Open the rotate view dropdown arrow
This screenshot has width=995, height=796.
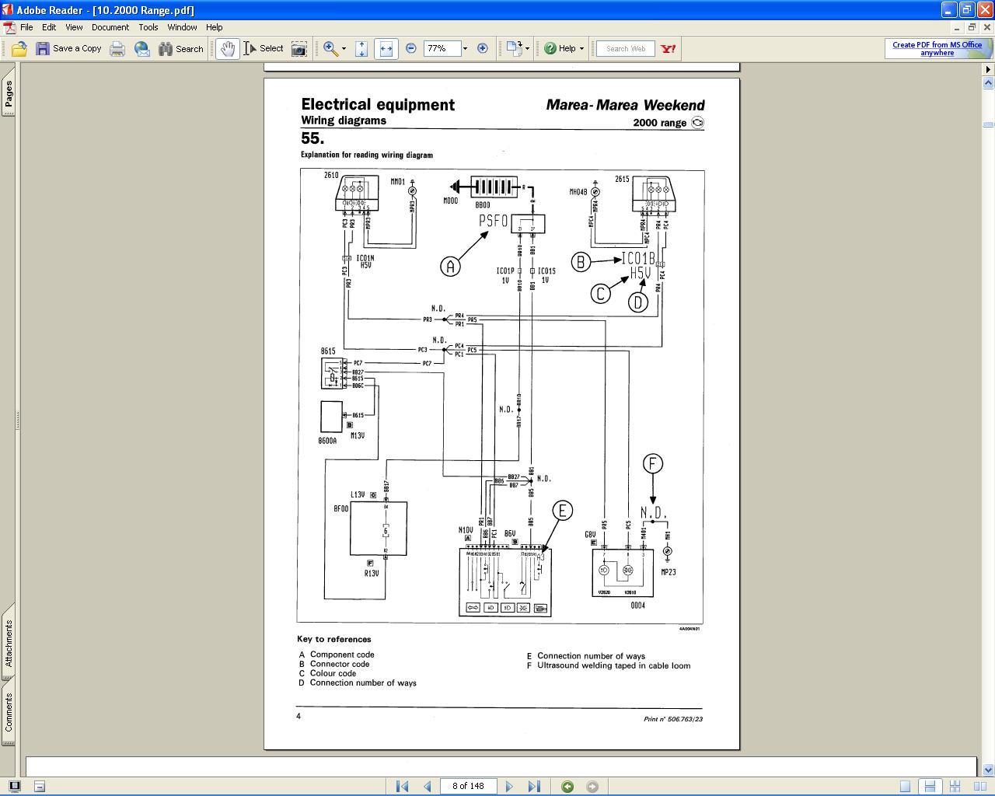pyautogui.click(x=527, y=48)
